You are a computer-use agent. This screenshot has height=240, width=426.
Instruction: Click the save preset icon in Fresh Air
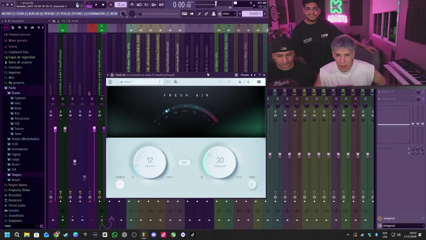[x=168, y=82]
